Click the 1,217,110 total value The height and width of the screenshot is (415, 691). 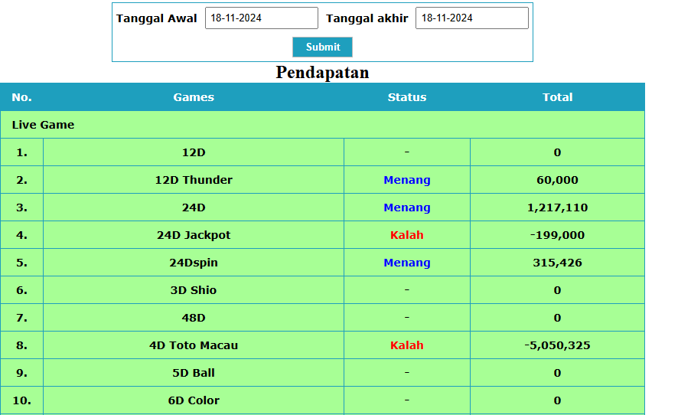pos(558,207)
